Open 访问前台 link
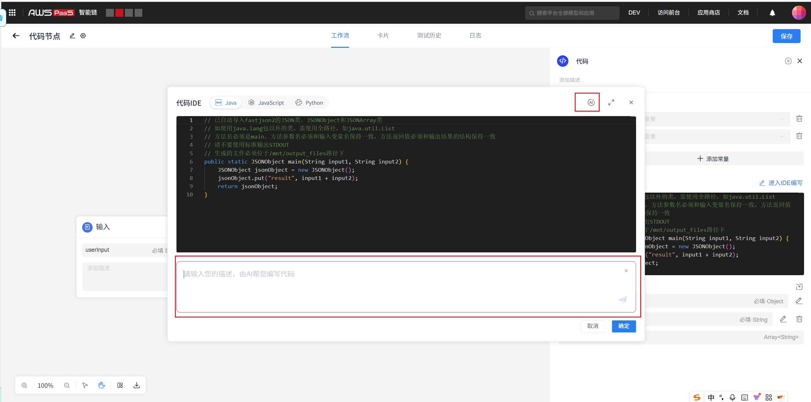This screenshot has height=402, width=811. (669, 13)
